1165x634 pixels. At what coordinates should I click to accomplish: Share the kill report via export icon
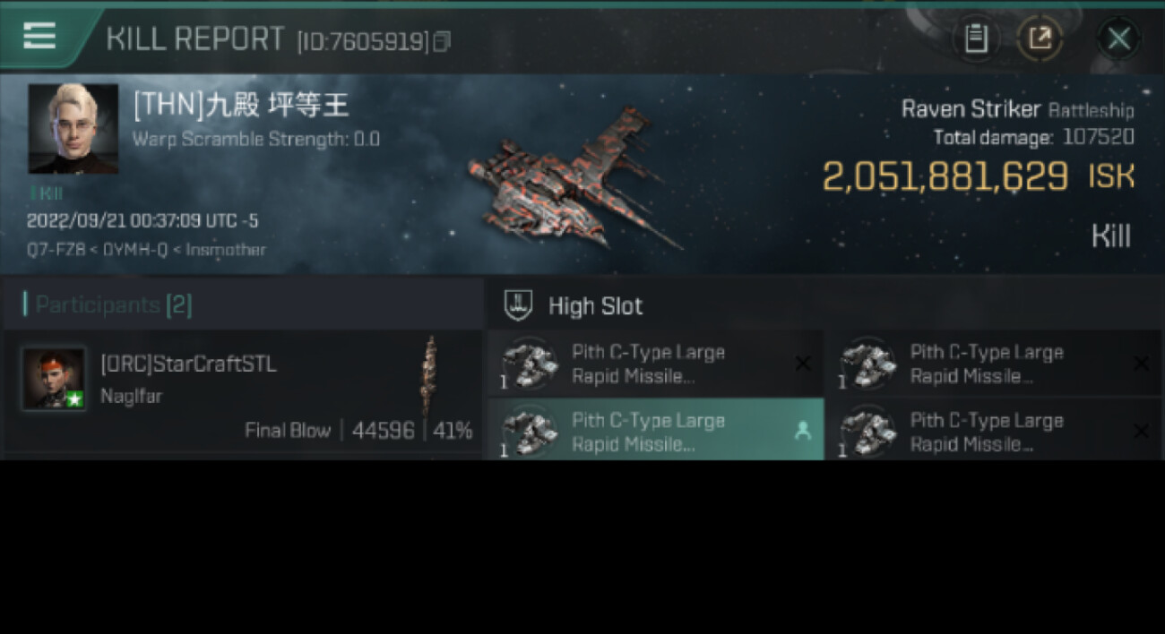coord(1040,39)
